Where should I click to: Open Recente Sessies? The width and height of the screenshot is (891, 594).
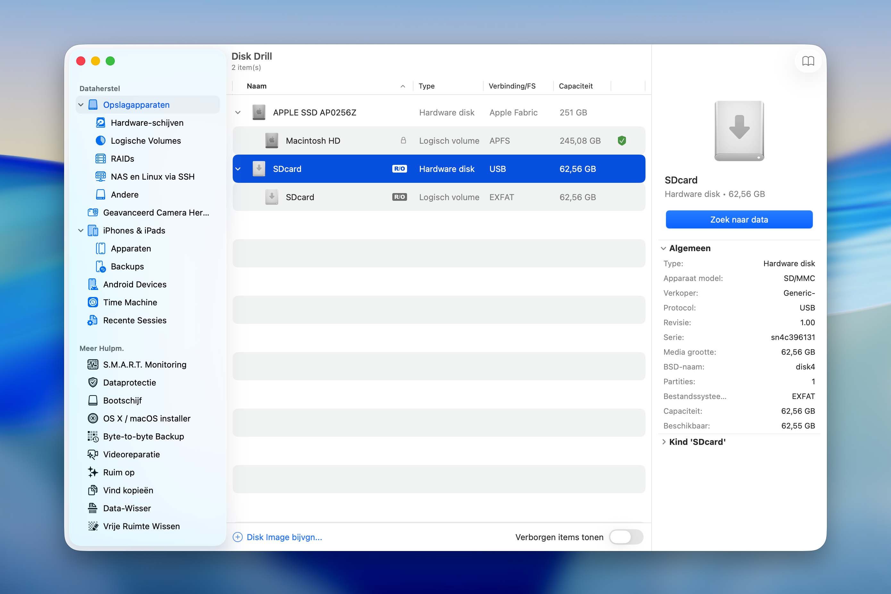[134, 320]
